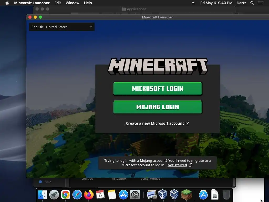Open Trash in the Dock
Screen dimensions: 269x202
226,195
